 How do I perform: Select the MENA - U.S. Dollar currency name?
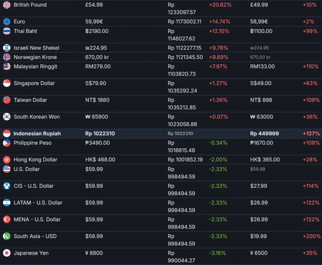coord(37,219)
